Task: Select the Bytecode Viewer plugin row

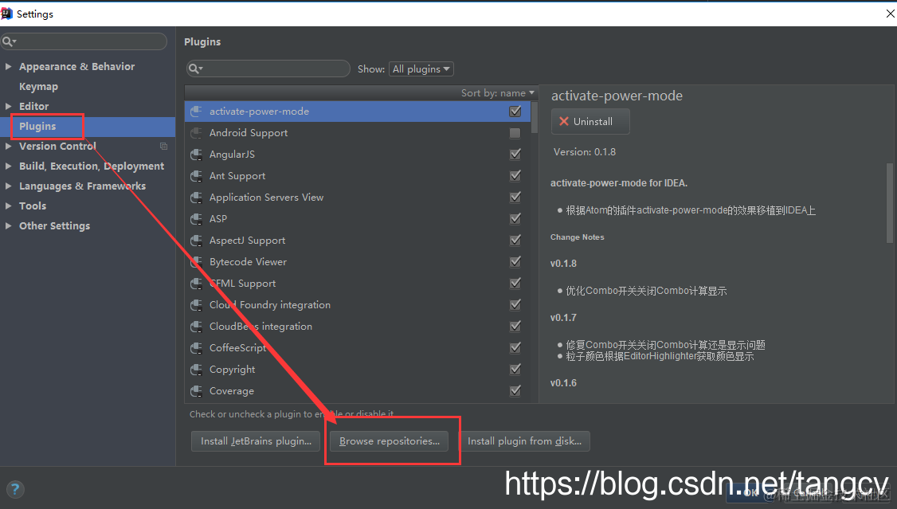Action: pos(358,262)
